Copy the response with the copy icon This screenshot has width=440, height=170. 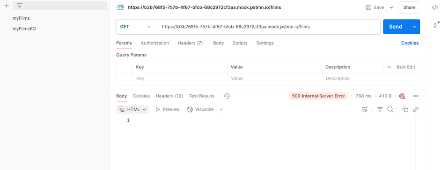[405, 110]
